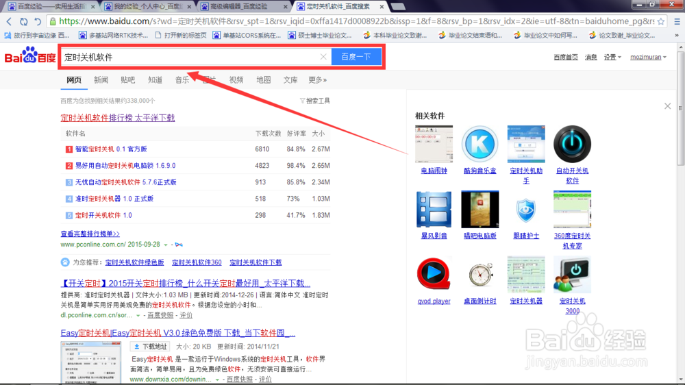
Task: Open Easy定时关机 V3.0 result link
Action: point(178,333)
